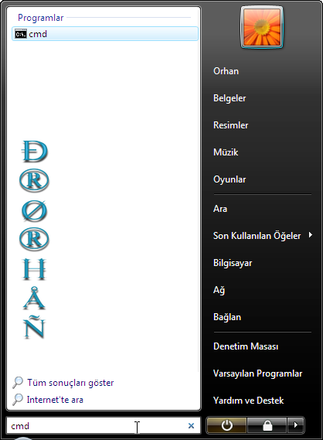
Task: Open the cmd program result
Action: (x=105, y=34)
